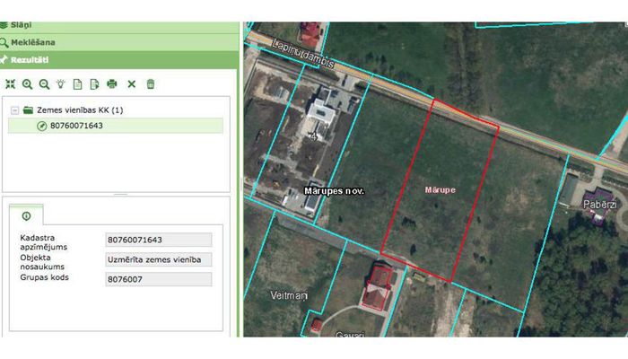Open the info tab in details panel

(26, 216)
